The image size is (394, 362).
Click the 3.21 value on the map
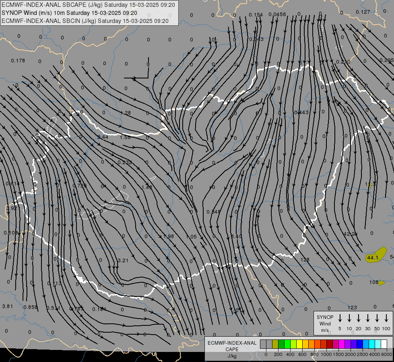(x=123, y=261)
